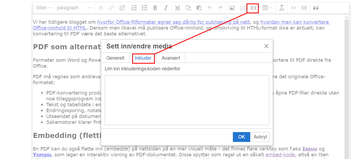Click the insert media icon

click(x=253, y=8)
